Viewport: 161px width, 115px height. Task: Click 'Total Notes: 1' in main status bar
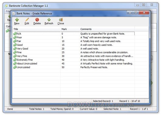pyautogui.click(x=37, y=109)
